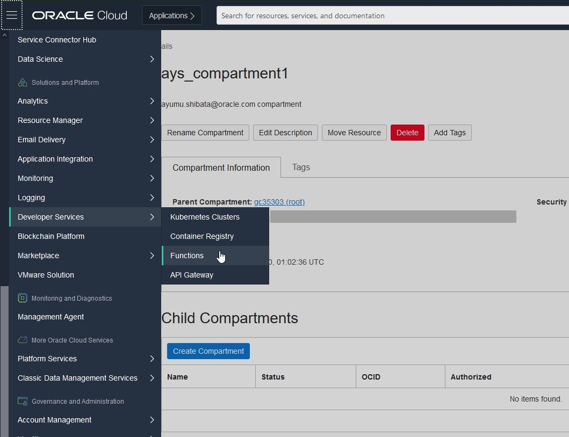Viewport: 569px width, 437px height.
Task: Expand the Logging submenu arrow
Action: click(x=152, y=198)
